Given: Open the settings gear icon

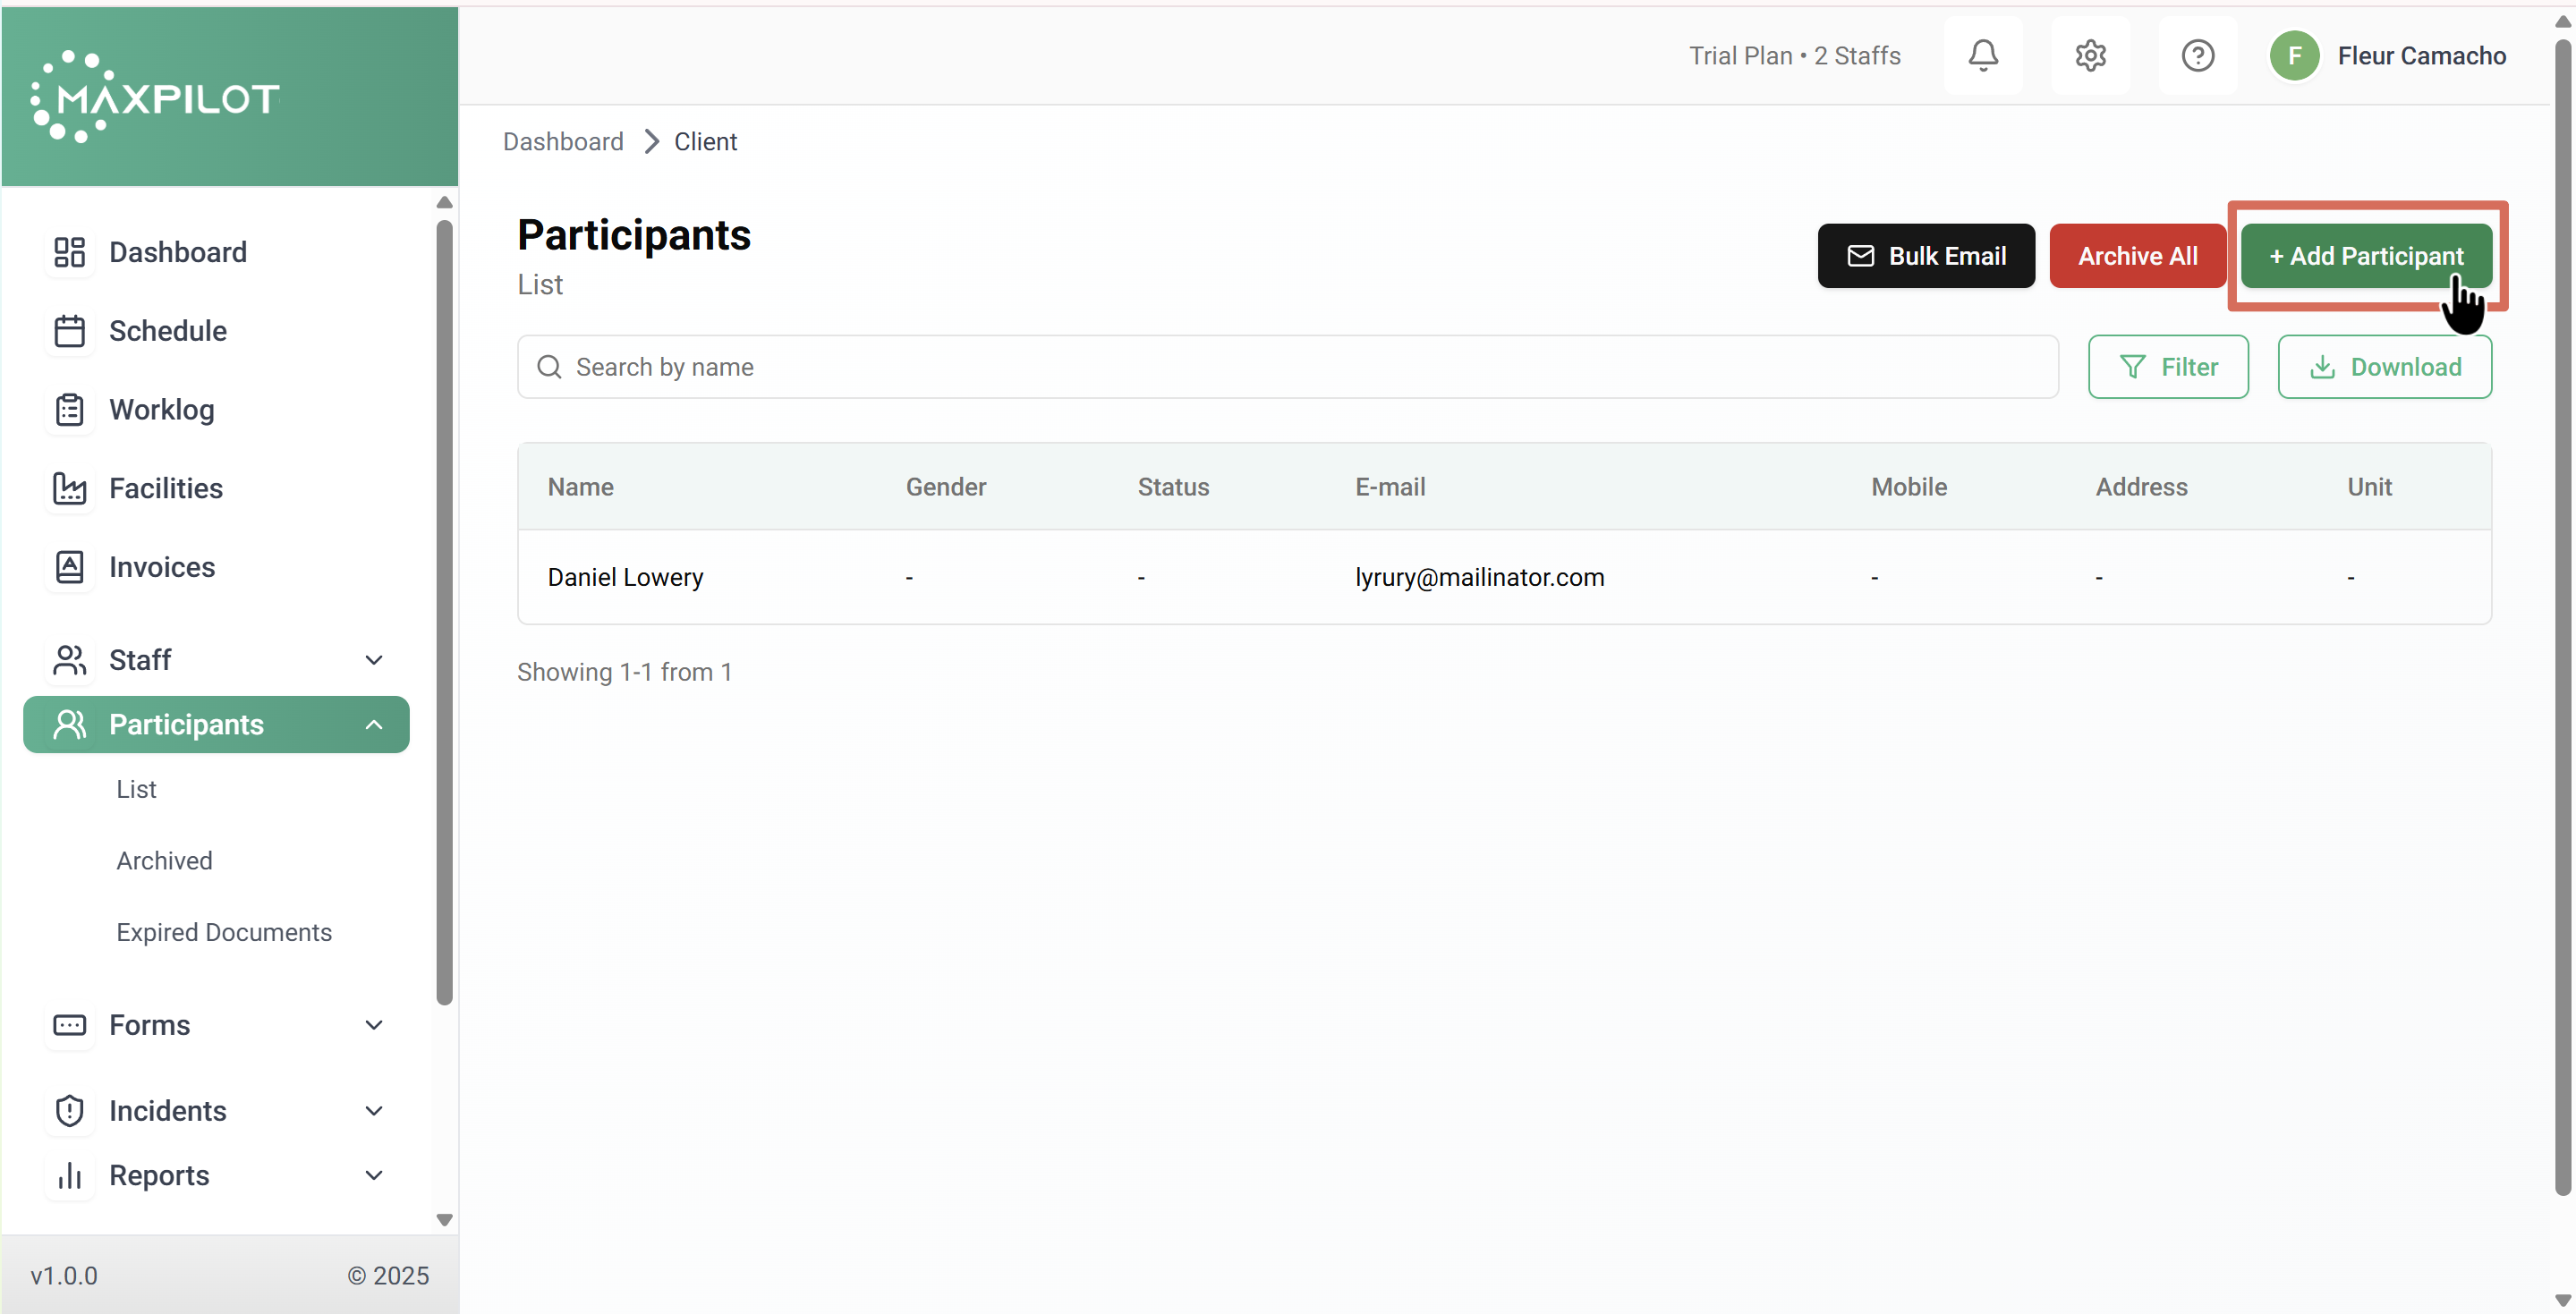Looking at the screenshot, I should point(2090,56).
